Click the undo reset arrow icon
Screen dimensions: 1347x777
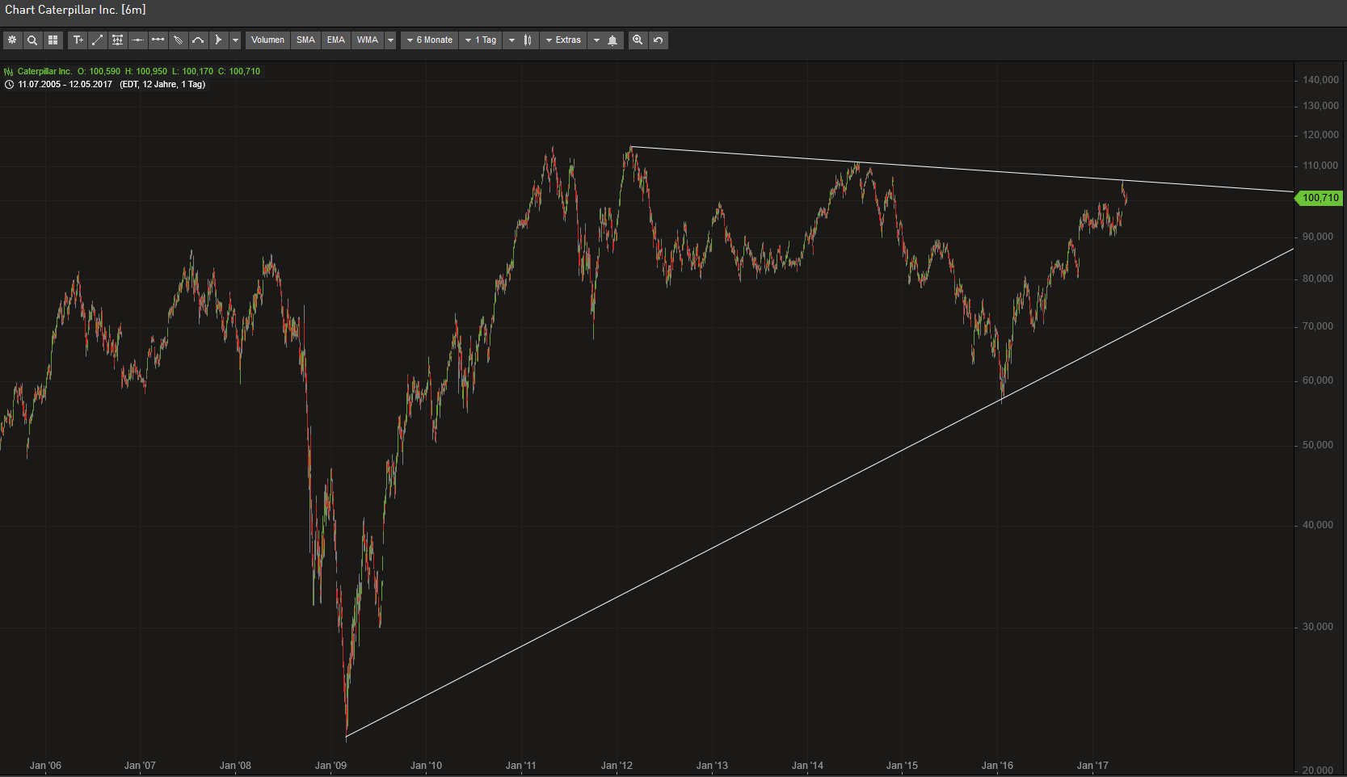(659, 40)
